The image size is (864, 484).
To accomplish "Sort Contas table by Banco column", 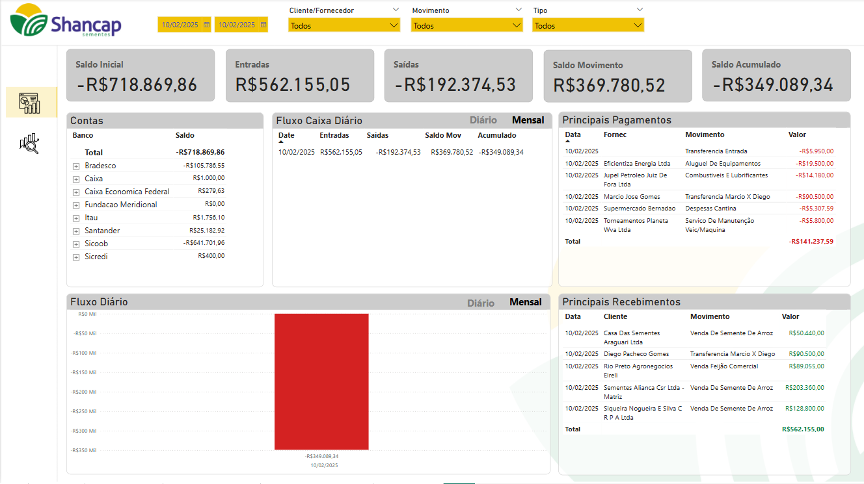I will (x=83, y=136).
